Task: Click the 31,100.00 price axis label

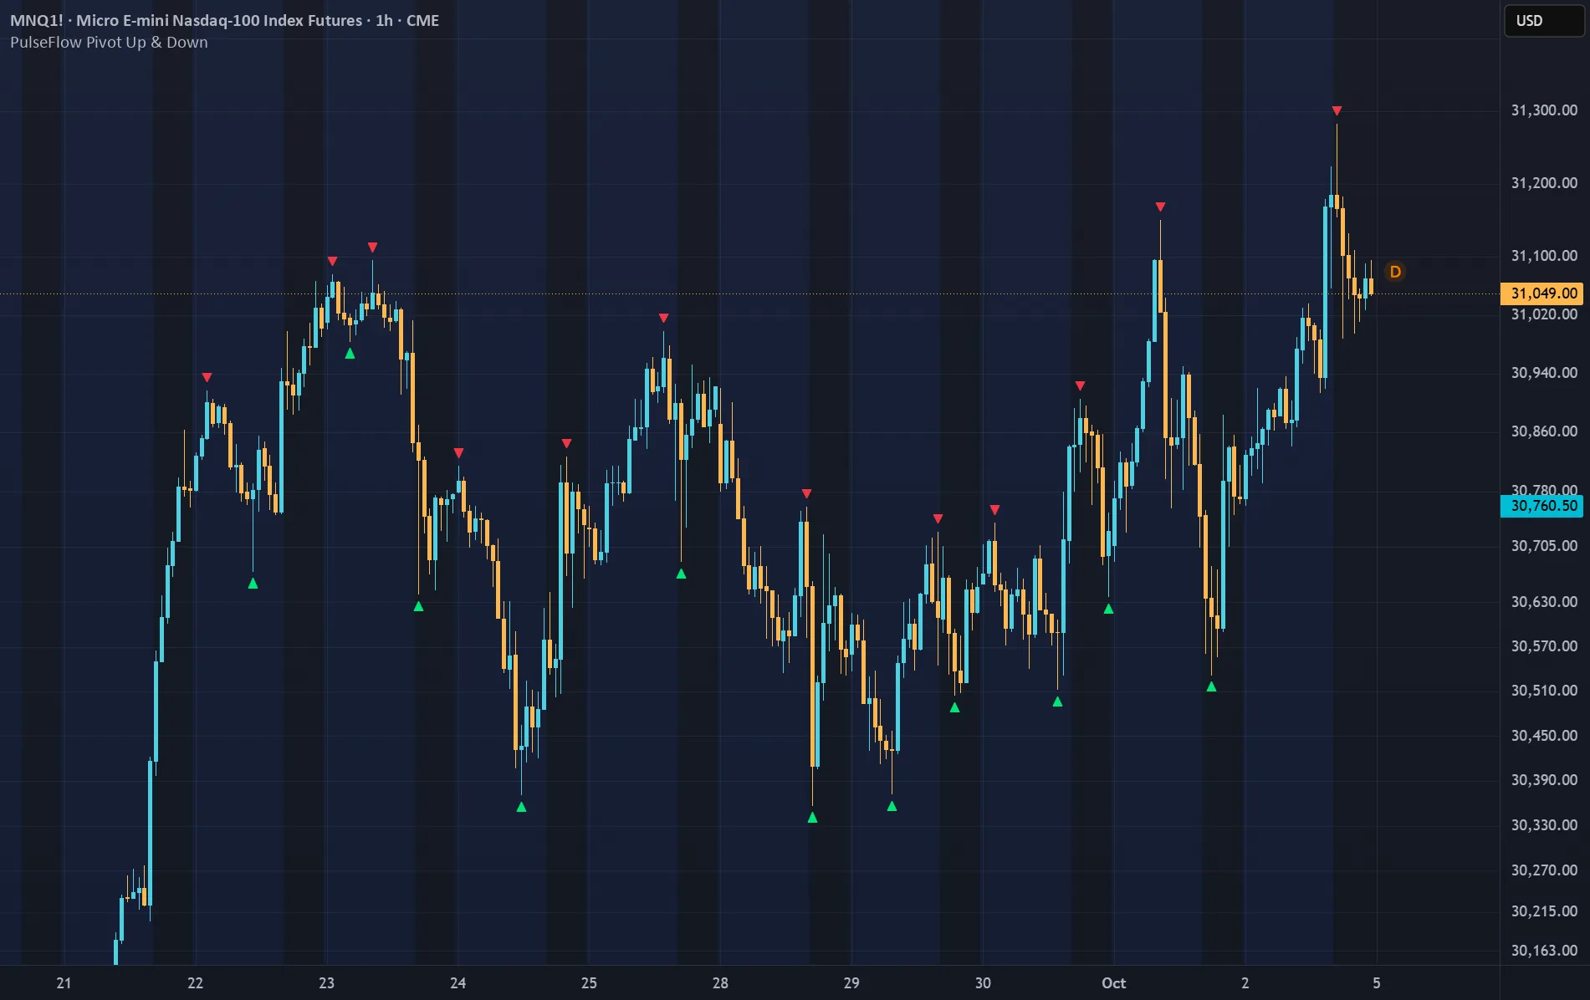Action: pyautogui.click(x=1544, y=256)
